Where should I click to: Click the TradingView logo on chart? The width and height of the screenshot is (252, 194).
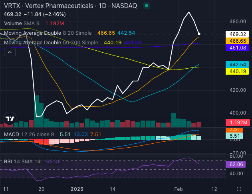pyautogui.click(x=10, y=119)
